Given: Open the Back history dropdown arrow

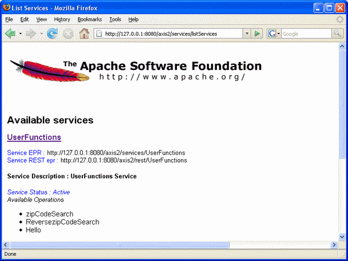Looking at the screenshot, I should coord(20,34).
